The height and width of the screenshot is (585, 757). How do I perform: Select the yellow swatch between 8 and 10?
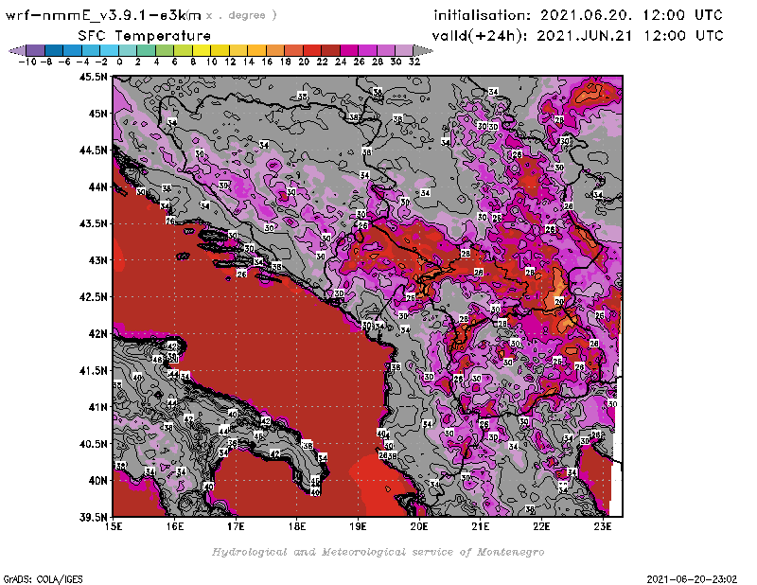[x=202, y=51]
